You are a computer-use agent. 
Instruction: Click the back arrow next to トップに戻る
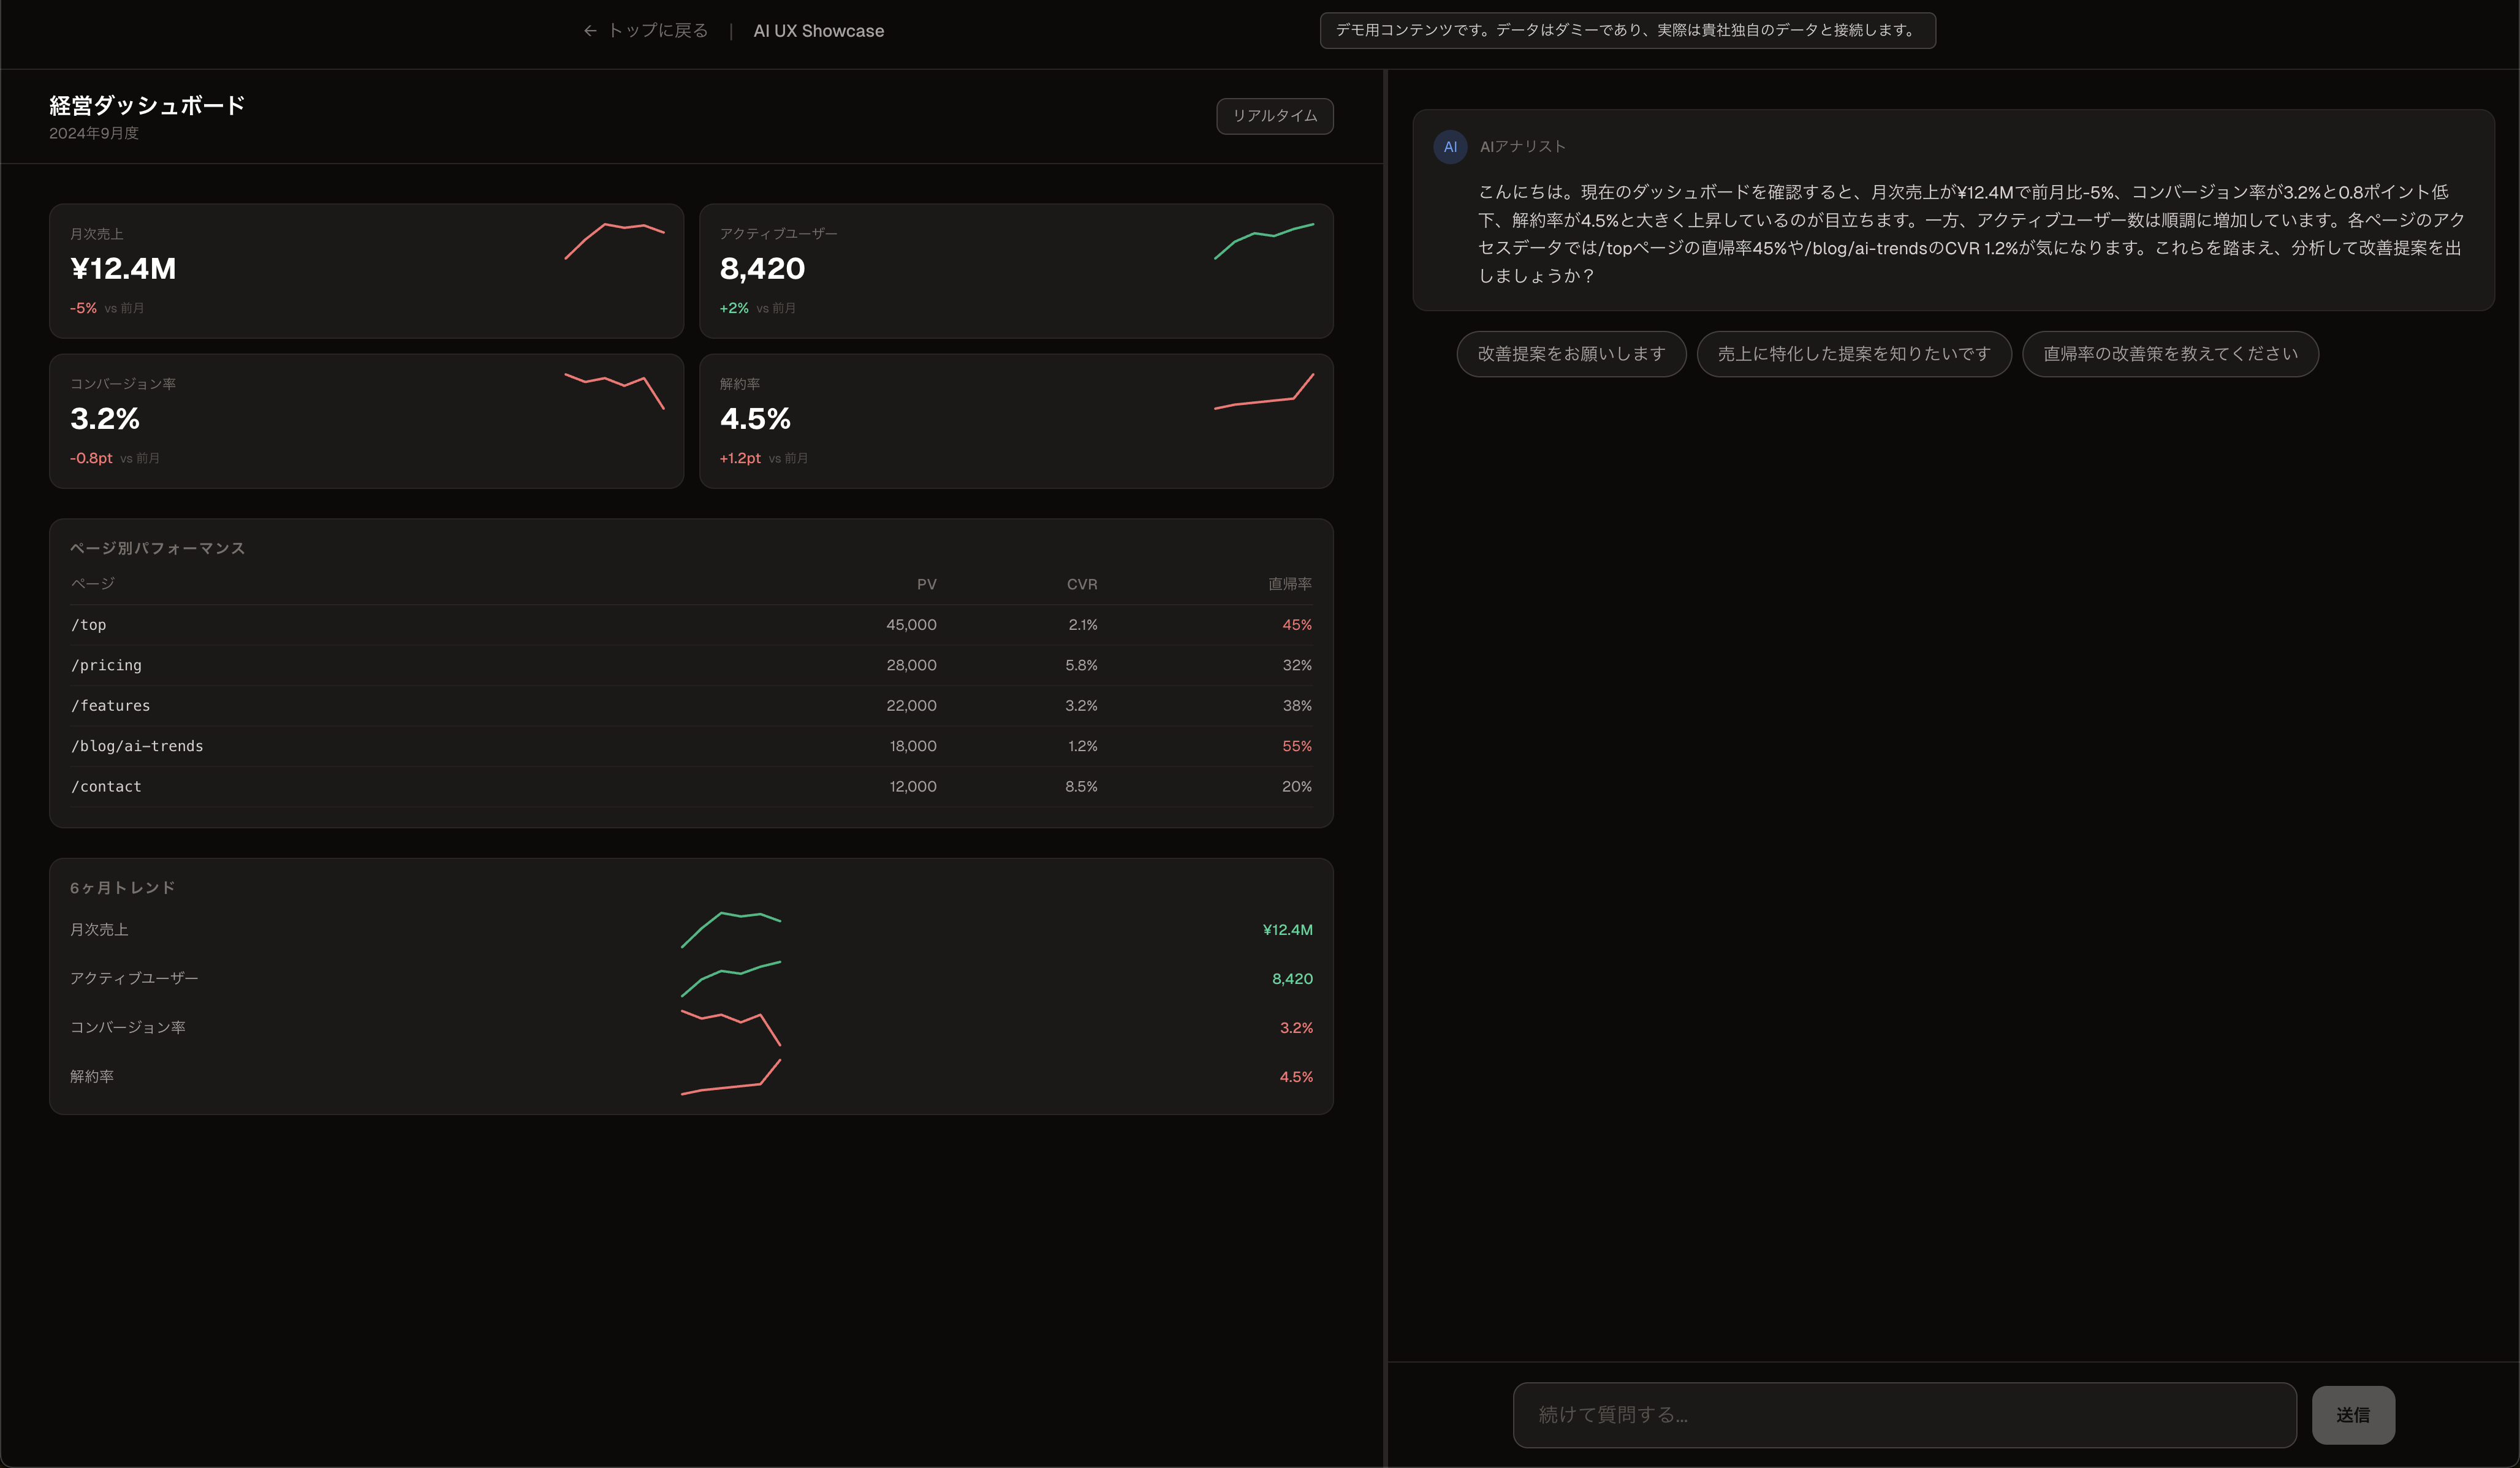[591, 30]
